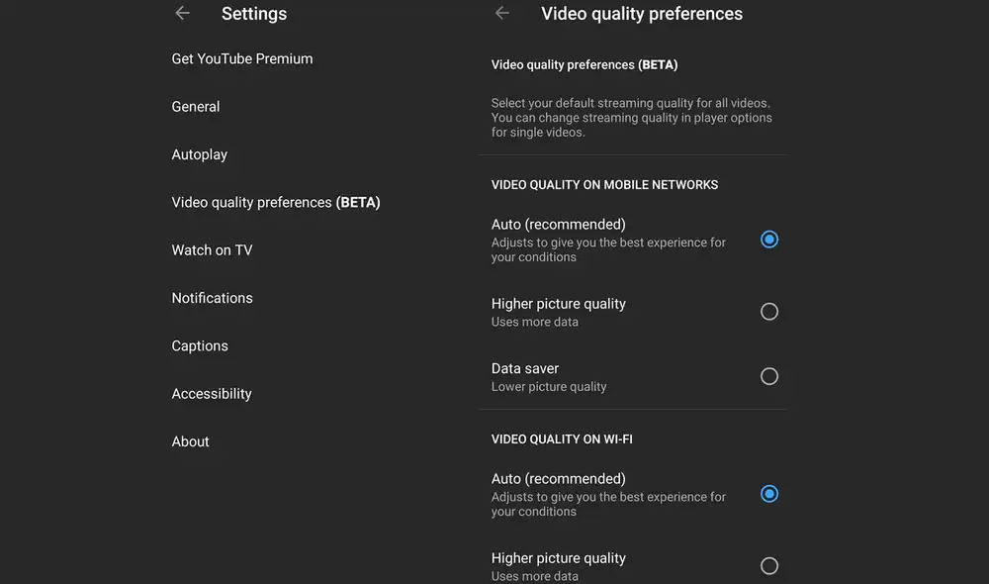Click the VIDEO QUALITY ON WI-FI header

coord(561,438)
